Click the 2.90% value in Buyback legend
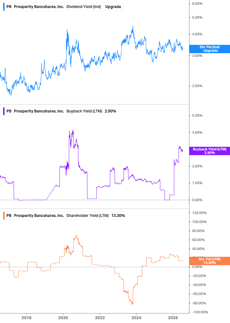Screen dimensions: 230x323 pos(110,111)
